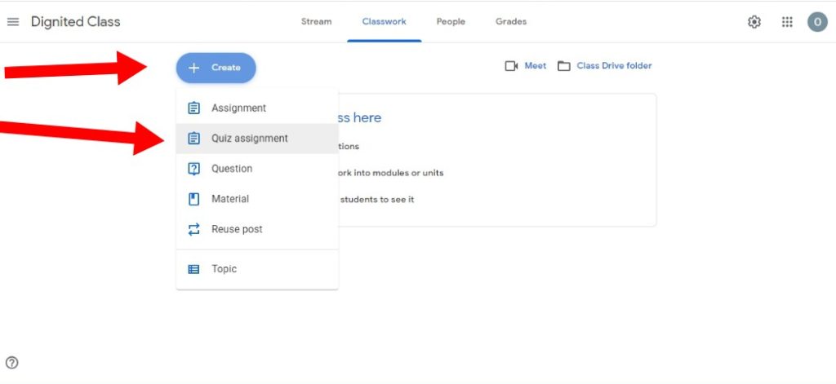The image size is (836, 384).
Task: Click the Create button label
Action: (226, 68)
